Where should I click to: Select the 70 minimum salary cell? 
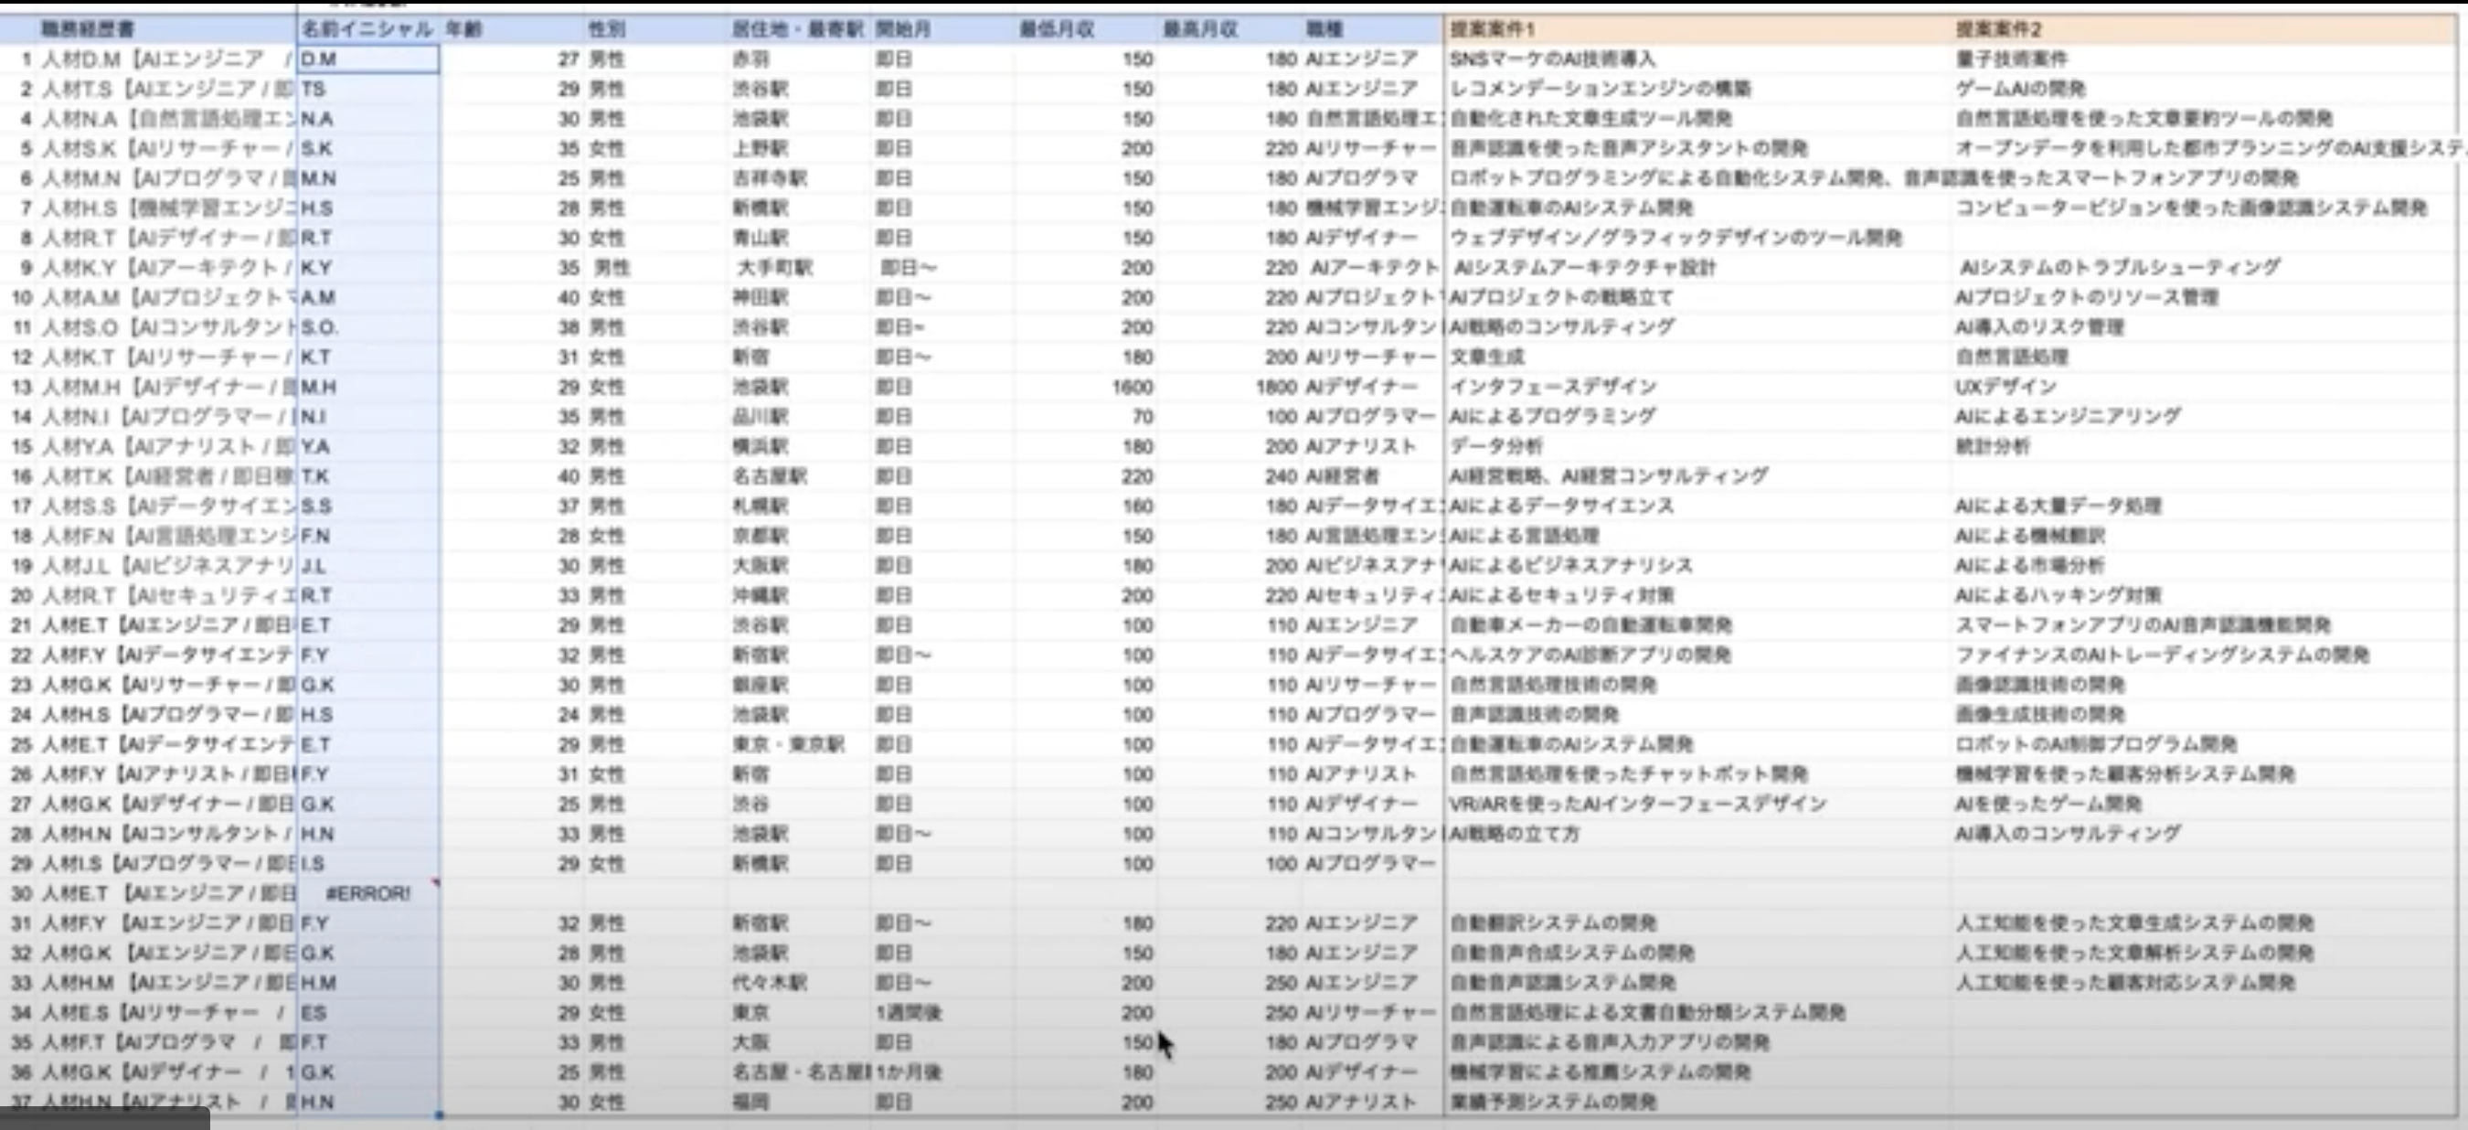point(1141,417)
